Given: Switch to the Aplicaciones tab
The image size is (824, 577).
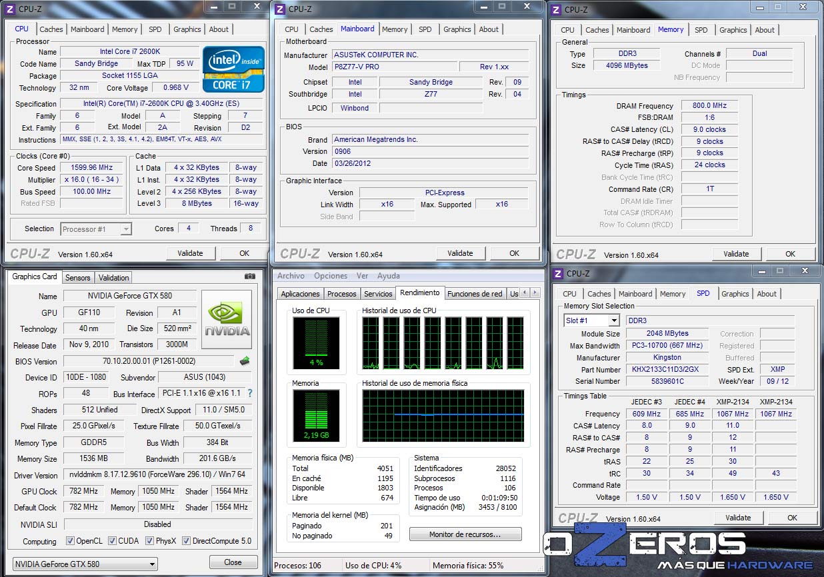Looking at the screenshot, I should [x=301, y=294].
